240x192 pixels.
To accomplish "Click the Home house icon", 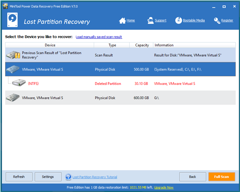I will coord(122,21).
